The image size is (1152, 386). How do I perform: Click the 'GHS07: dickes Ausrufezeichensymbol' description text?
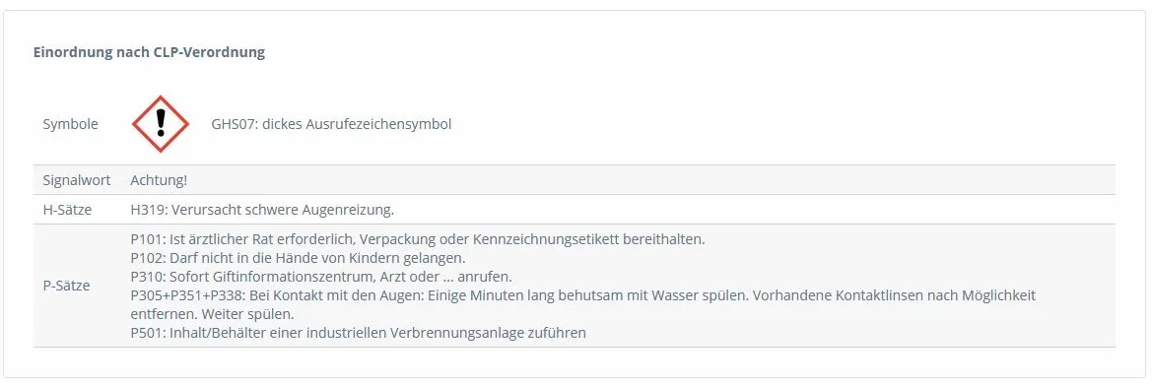click(331, 124)
